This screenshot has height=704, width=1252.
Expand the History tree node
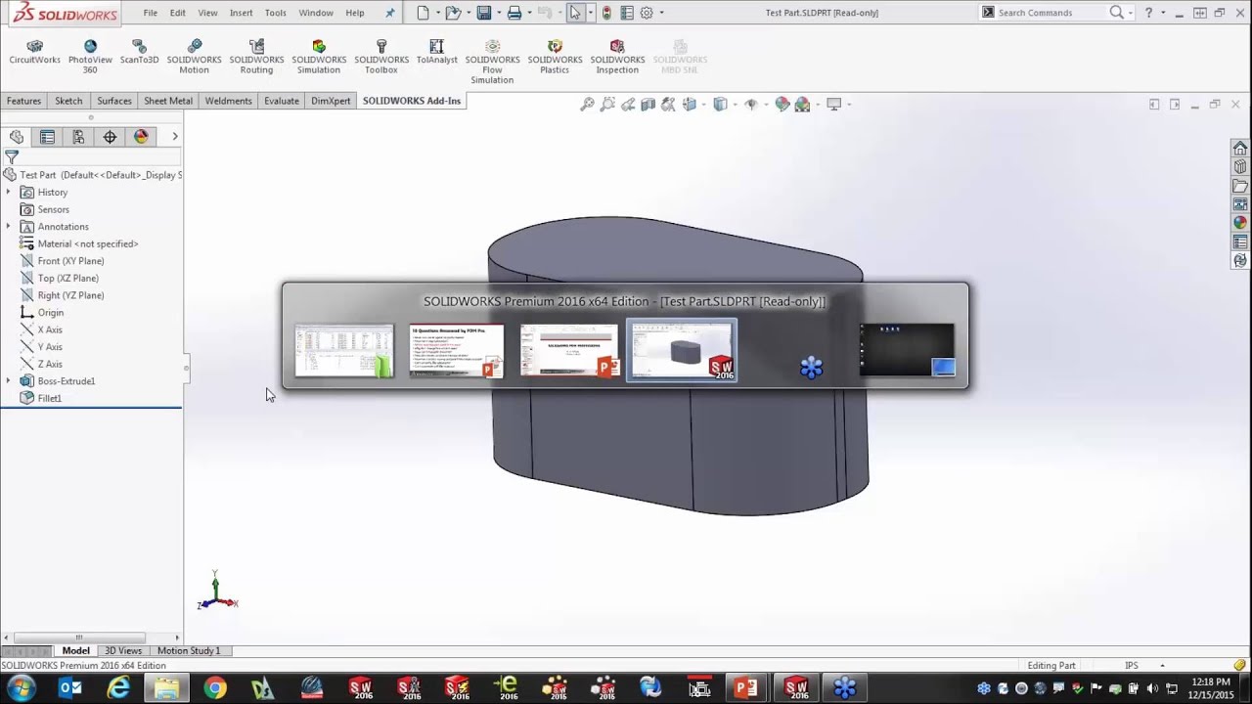point(9,193)
